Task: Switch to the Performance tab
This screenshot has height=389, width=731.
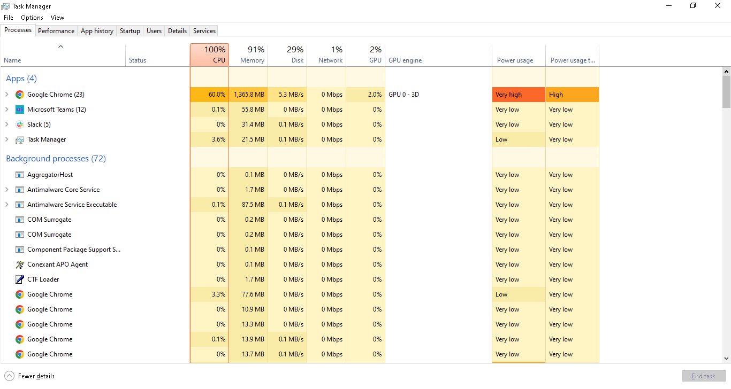Action: 56,31
